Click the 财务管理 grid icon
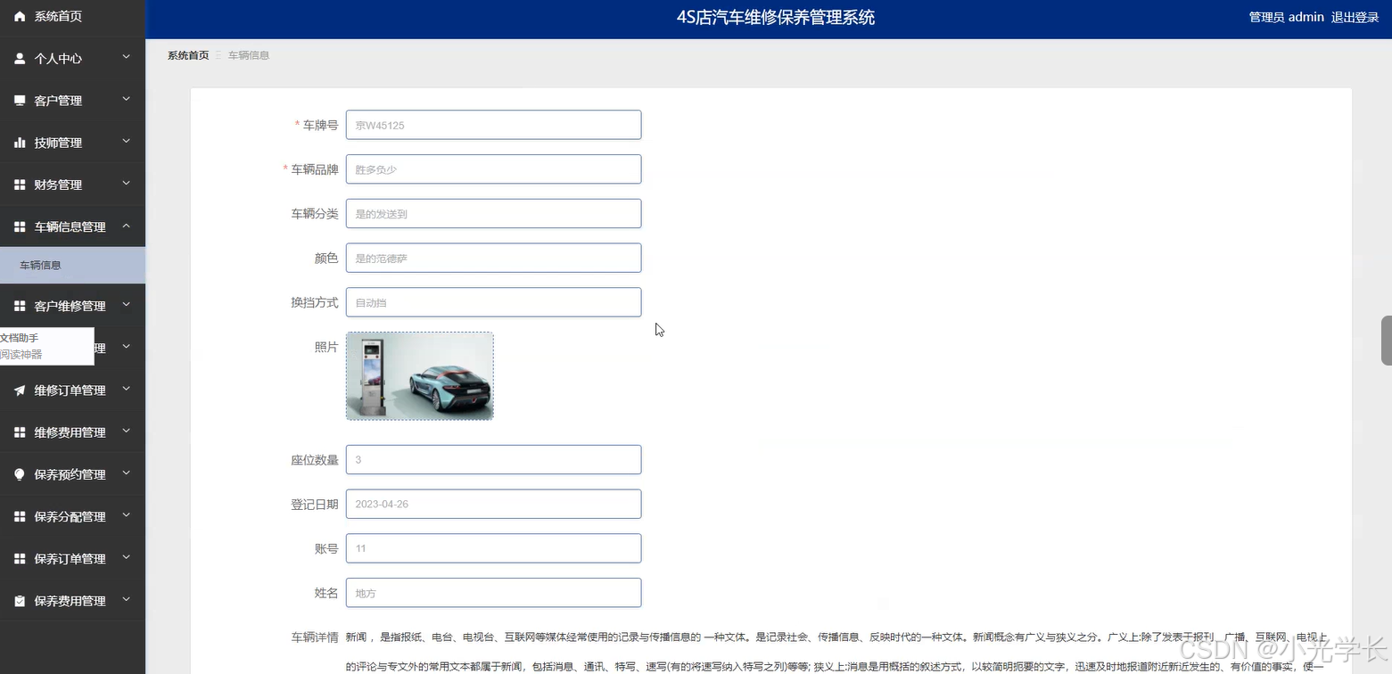Viewport: 1392px width, 674px height. pos(19,185)
